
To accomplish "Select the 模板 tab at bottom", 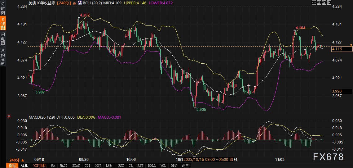I will (x=24, y=166).
